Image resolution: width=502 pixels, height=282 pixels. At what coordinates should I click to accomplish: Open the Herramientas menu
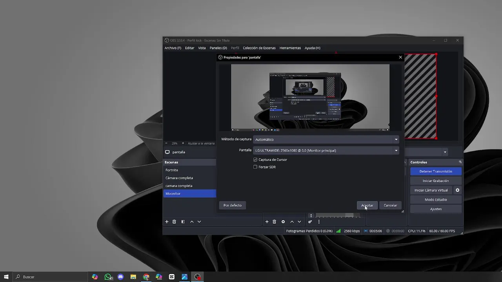tap(290, 48)
